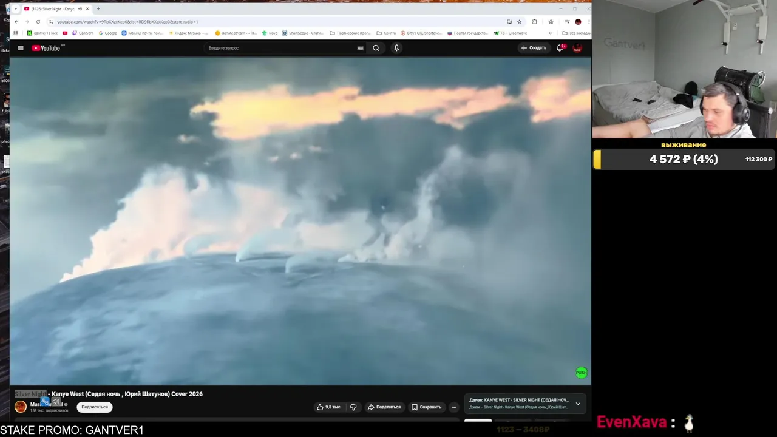Open the YouTube notifications bell
The image size is (777, 437).
coord(560,48)
